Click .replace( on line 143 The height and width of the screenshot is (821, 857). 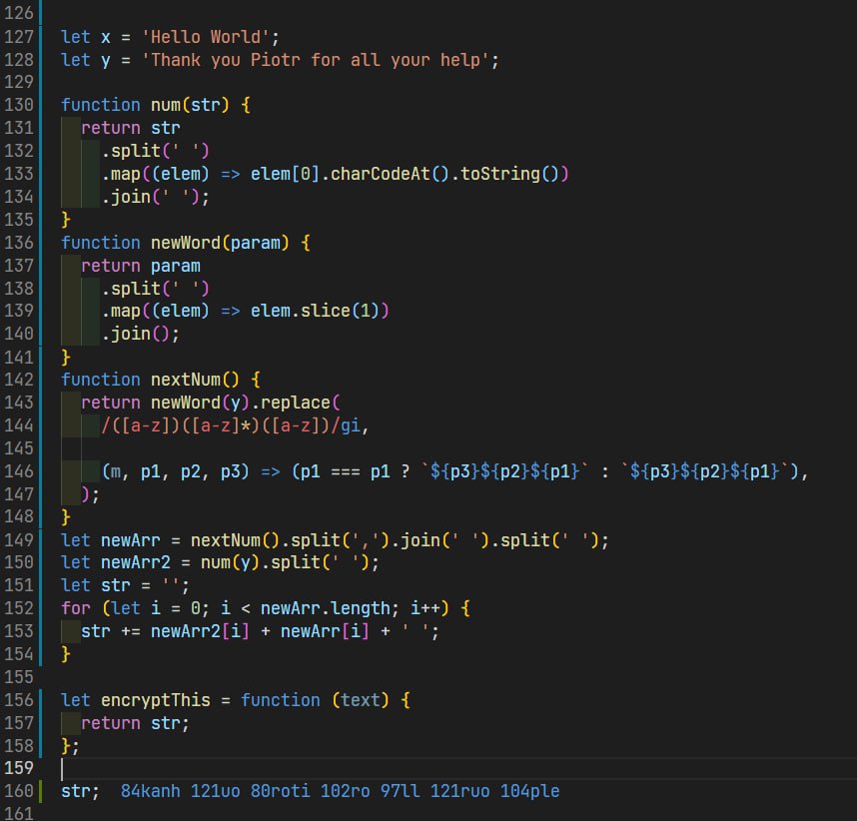[296, 403]
